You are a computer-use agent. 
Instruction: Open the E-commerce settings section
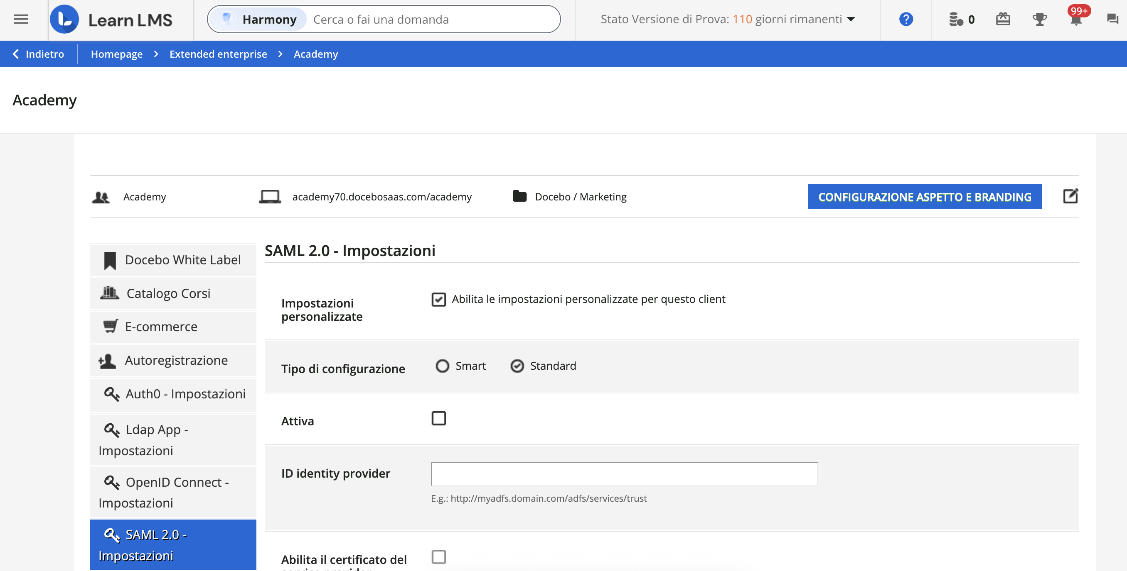[161, 326]
